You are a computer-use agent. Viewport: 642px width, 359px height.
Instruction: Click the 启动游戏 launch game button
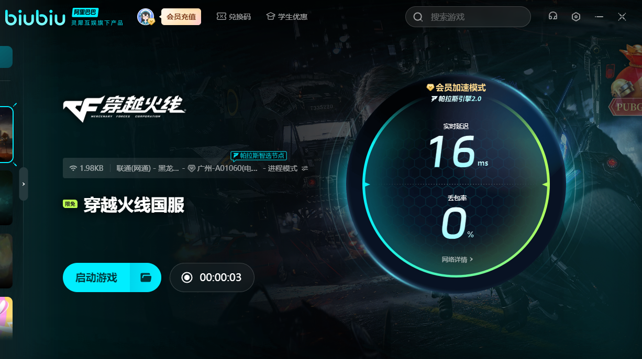[x=96, y=277]
